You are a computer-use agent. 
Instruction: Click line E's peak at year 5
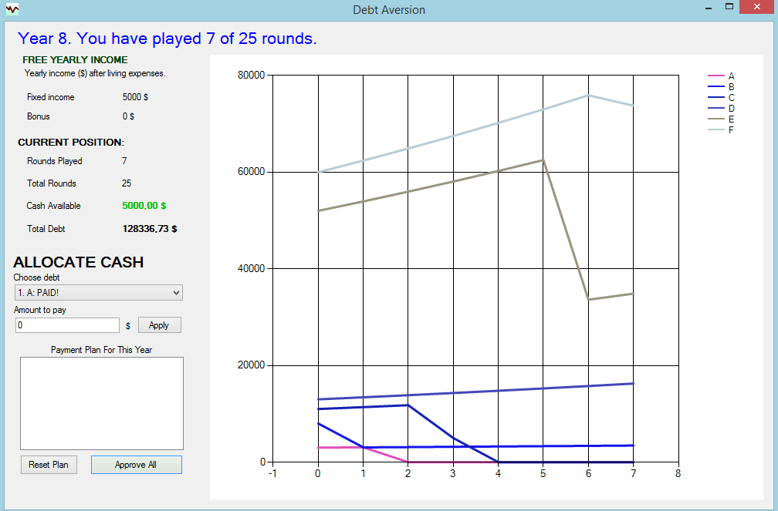543,160
